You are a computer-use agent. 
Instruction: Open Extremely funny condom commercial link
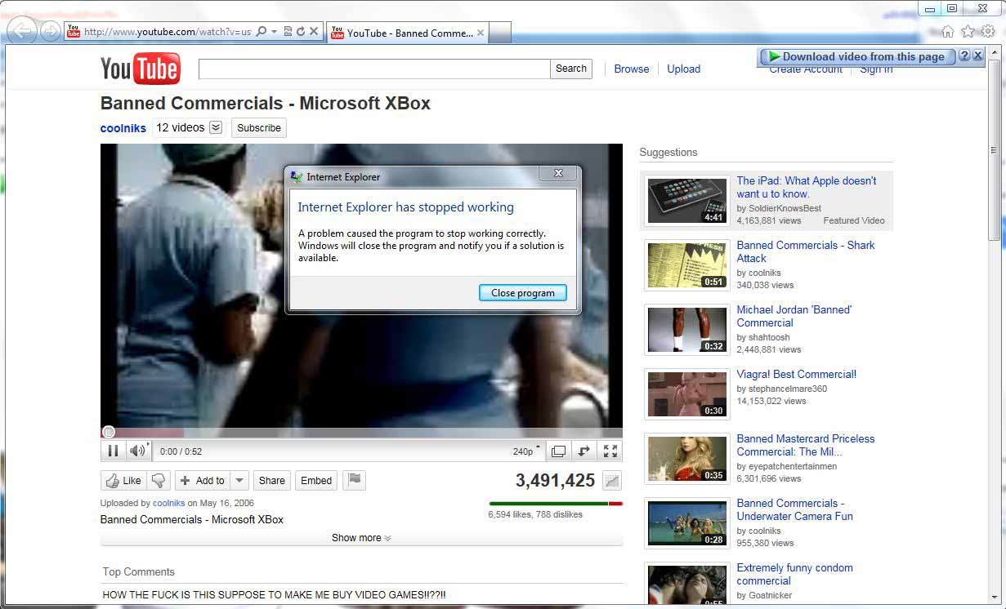click(x=794, y=574)
